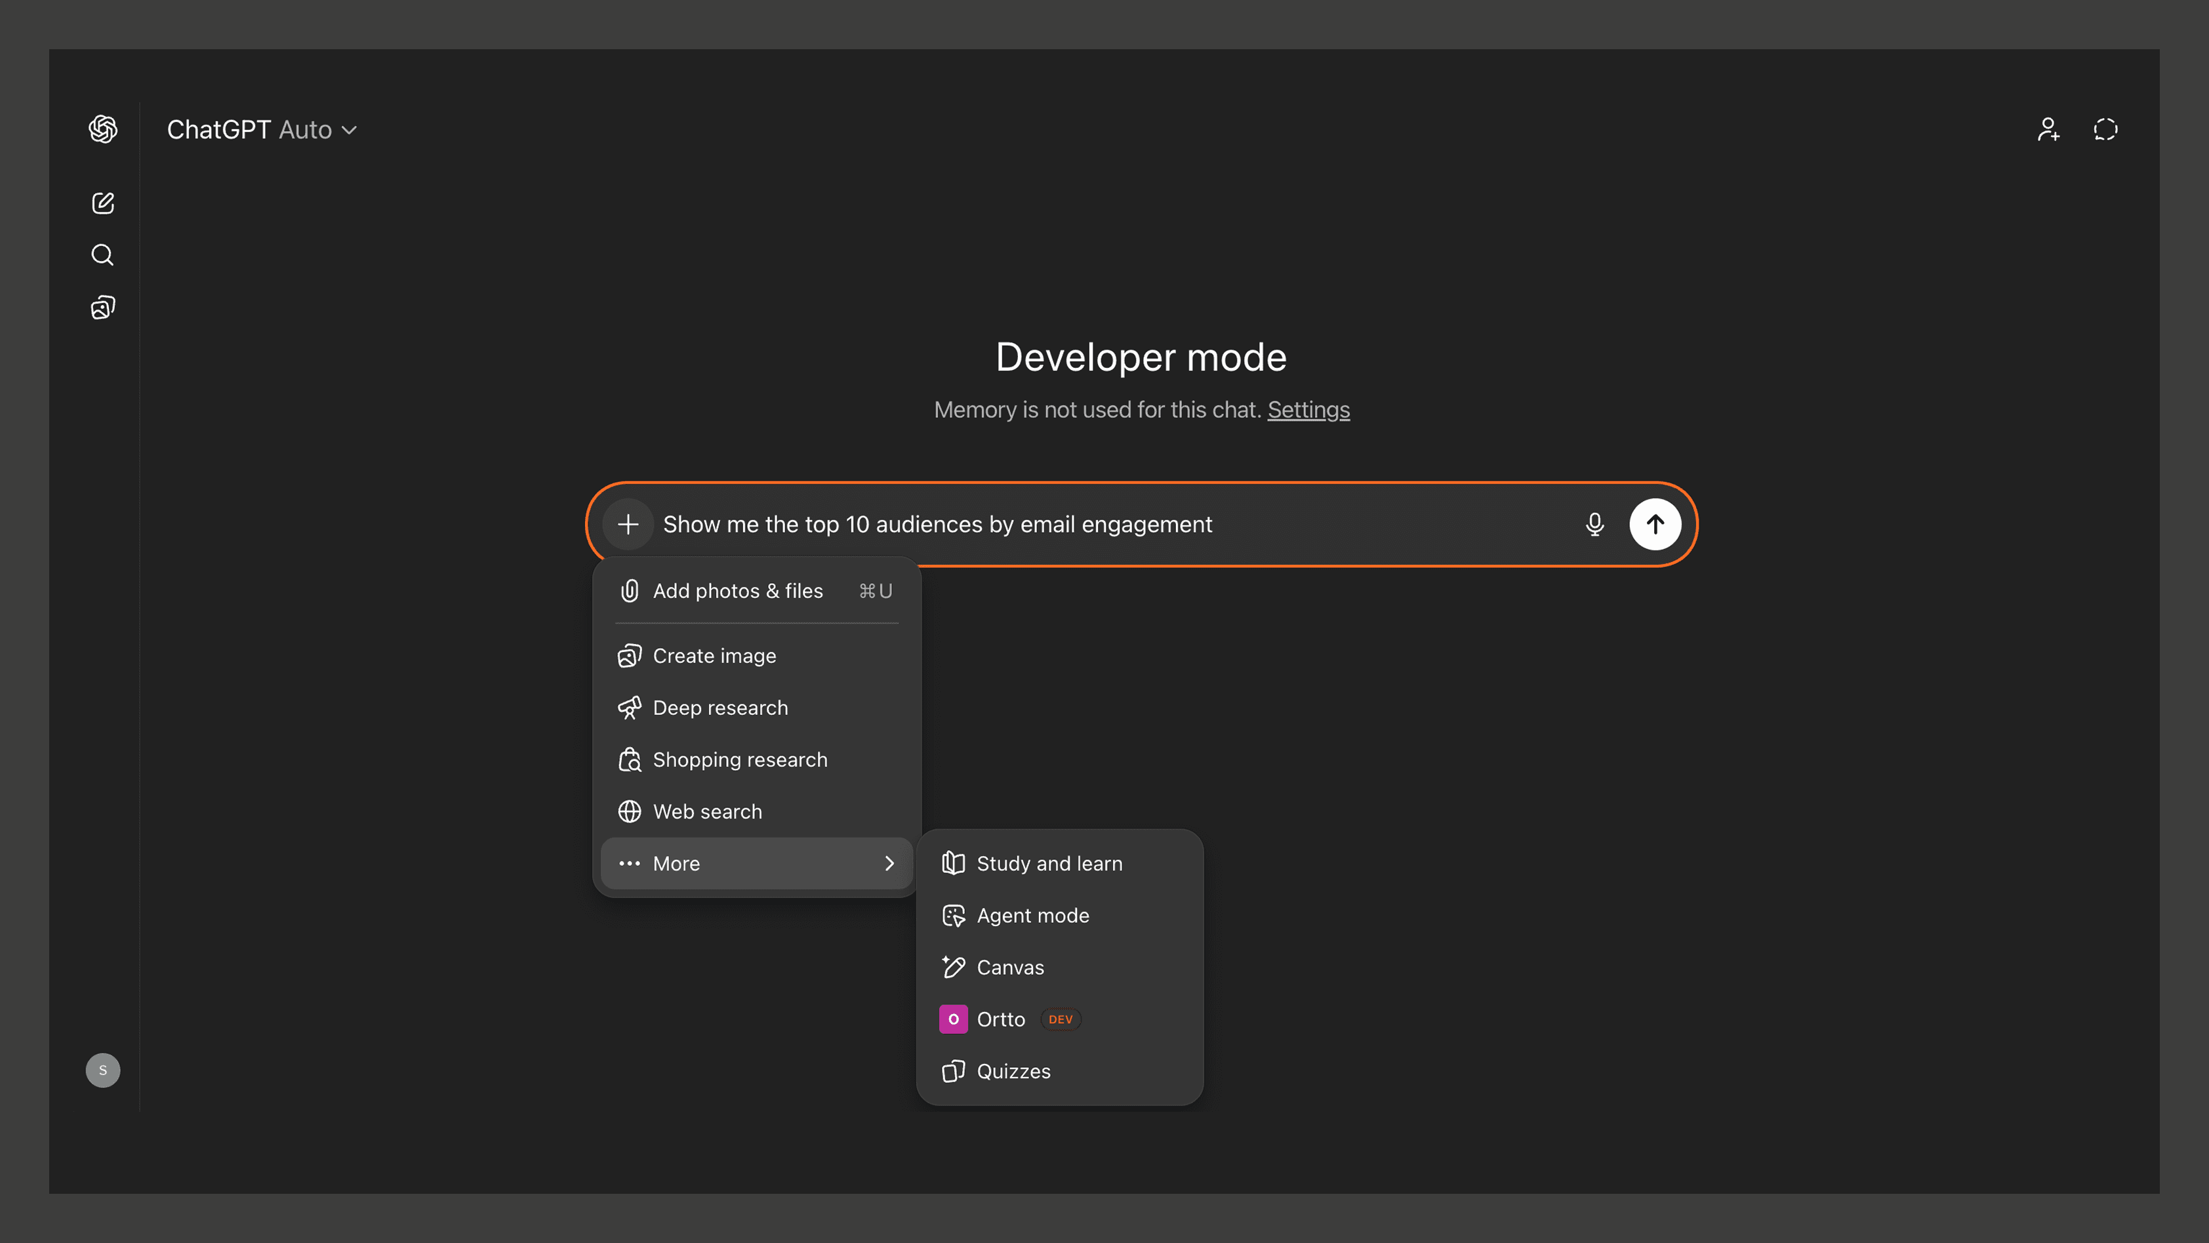Click the user avatar S button
Screen dimensions: 2209x1243
click(x=103, y=1070)
